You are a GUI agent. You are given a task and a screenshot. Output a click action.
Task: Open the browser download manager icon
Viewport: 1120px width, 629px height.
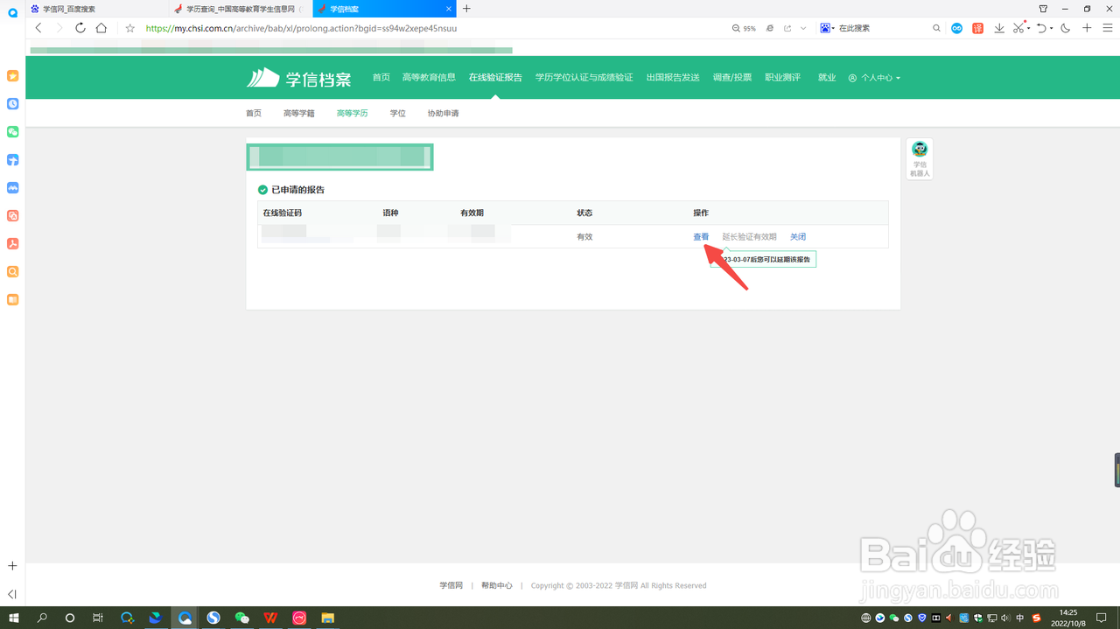(x=998, y=27)
